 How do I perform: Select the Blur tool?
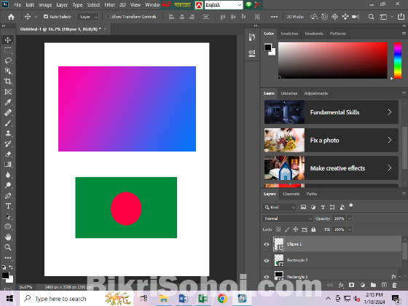pos(8,175)
